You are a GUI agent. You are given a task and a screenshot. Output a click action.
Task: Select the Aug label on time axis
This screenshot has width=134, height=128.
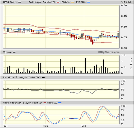(46, 126)
